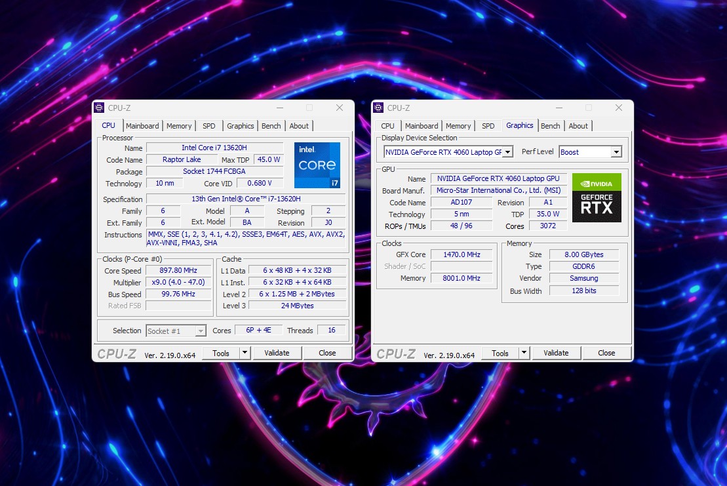
Task: Click the GFX Core clock 1470.0 MHz
Action: pos(462,254)
